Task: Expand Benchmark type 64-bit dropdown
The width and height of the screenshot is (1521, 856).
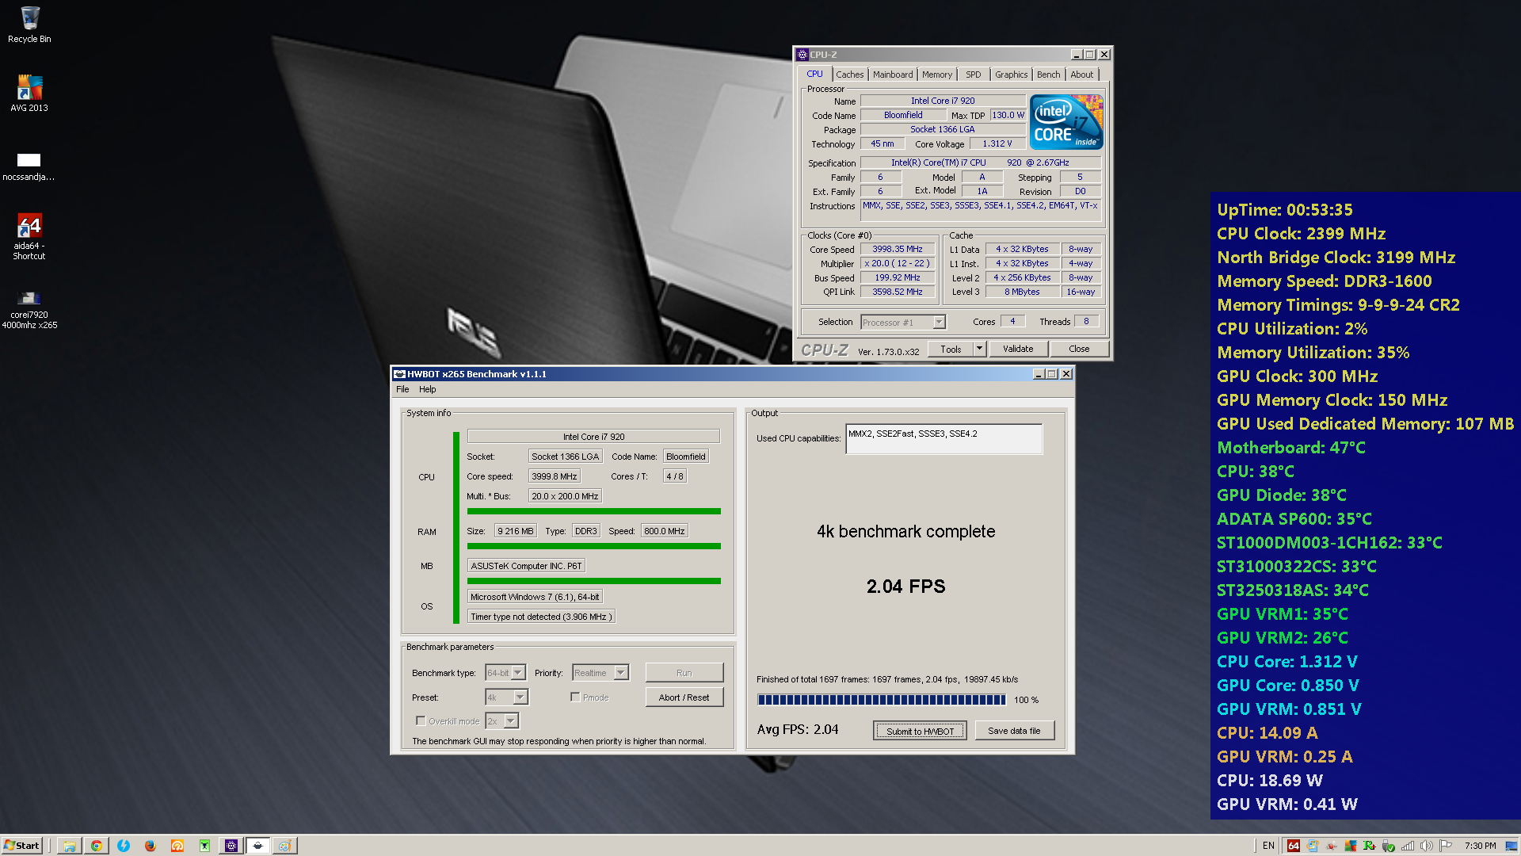Action: pyautogui.click(x=518, y=673)
